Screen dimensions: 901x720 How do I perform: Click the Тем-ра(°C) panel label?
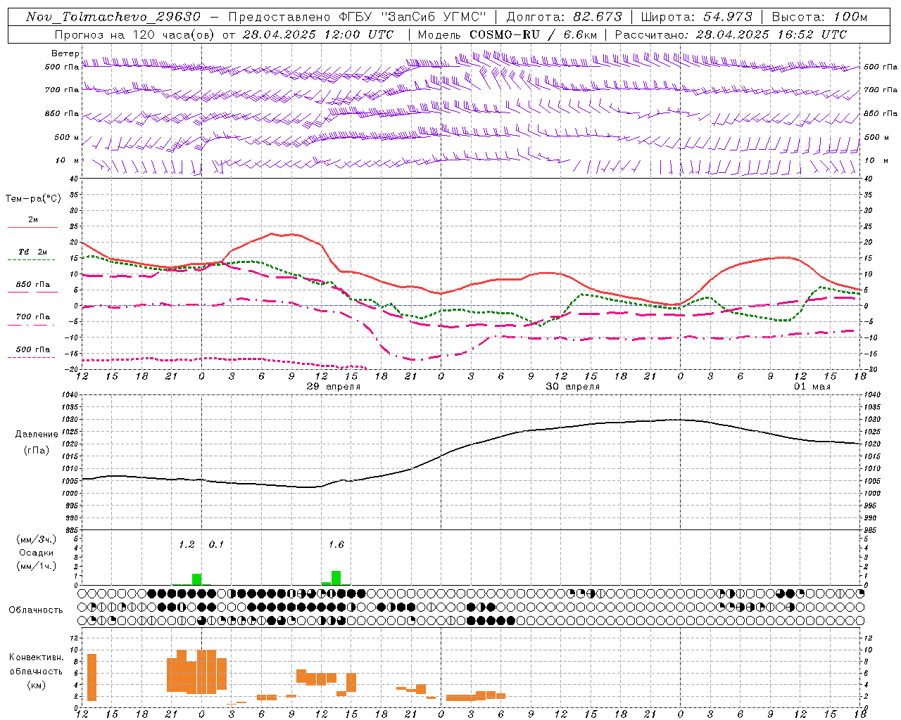pyautogui.click(x=33, y=199)
